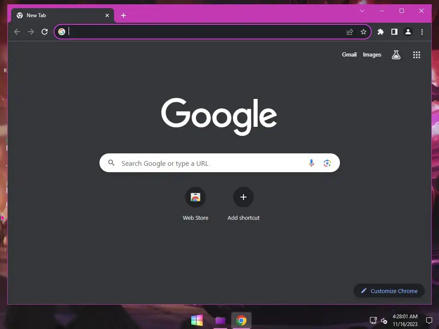Close the New Tab tab
The image size is (439, 329).
tap(107, 15)
